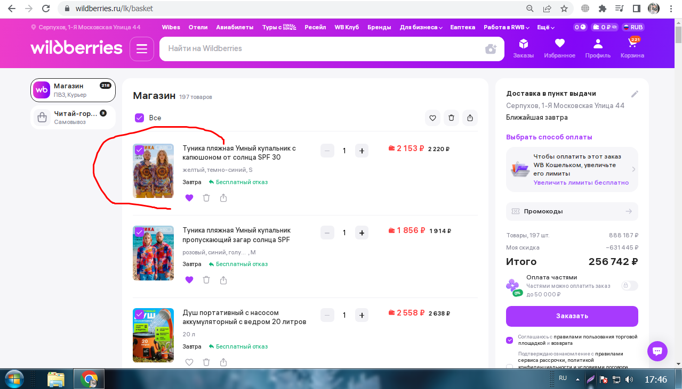Open Wibes in top menu

171,27
